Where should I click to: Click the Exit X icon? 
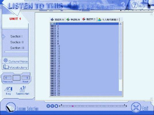click(x=136, y=108)
